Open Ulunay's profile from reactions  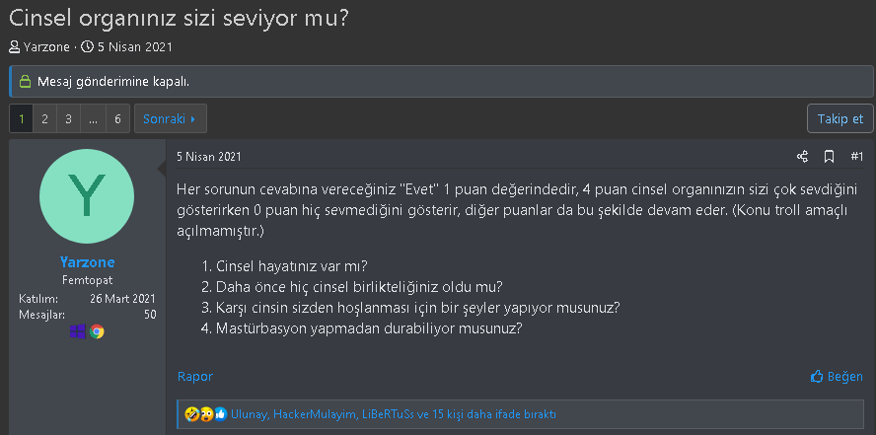point(250,414)
